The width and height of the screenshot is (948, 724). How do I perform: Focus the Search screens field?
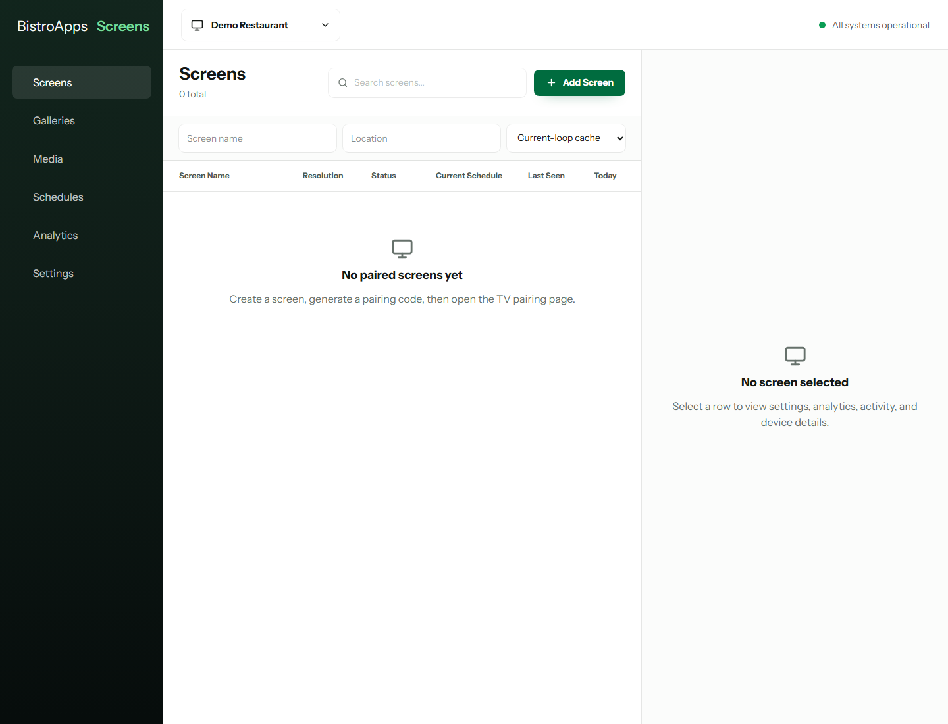427,83
